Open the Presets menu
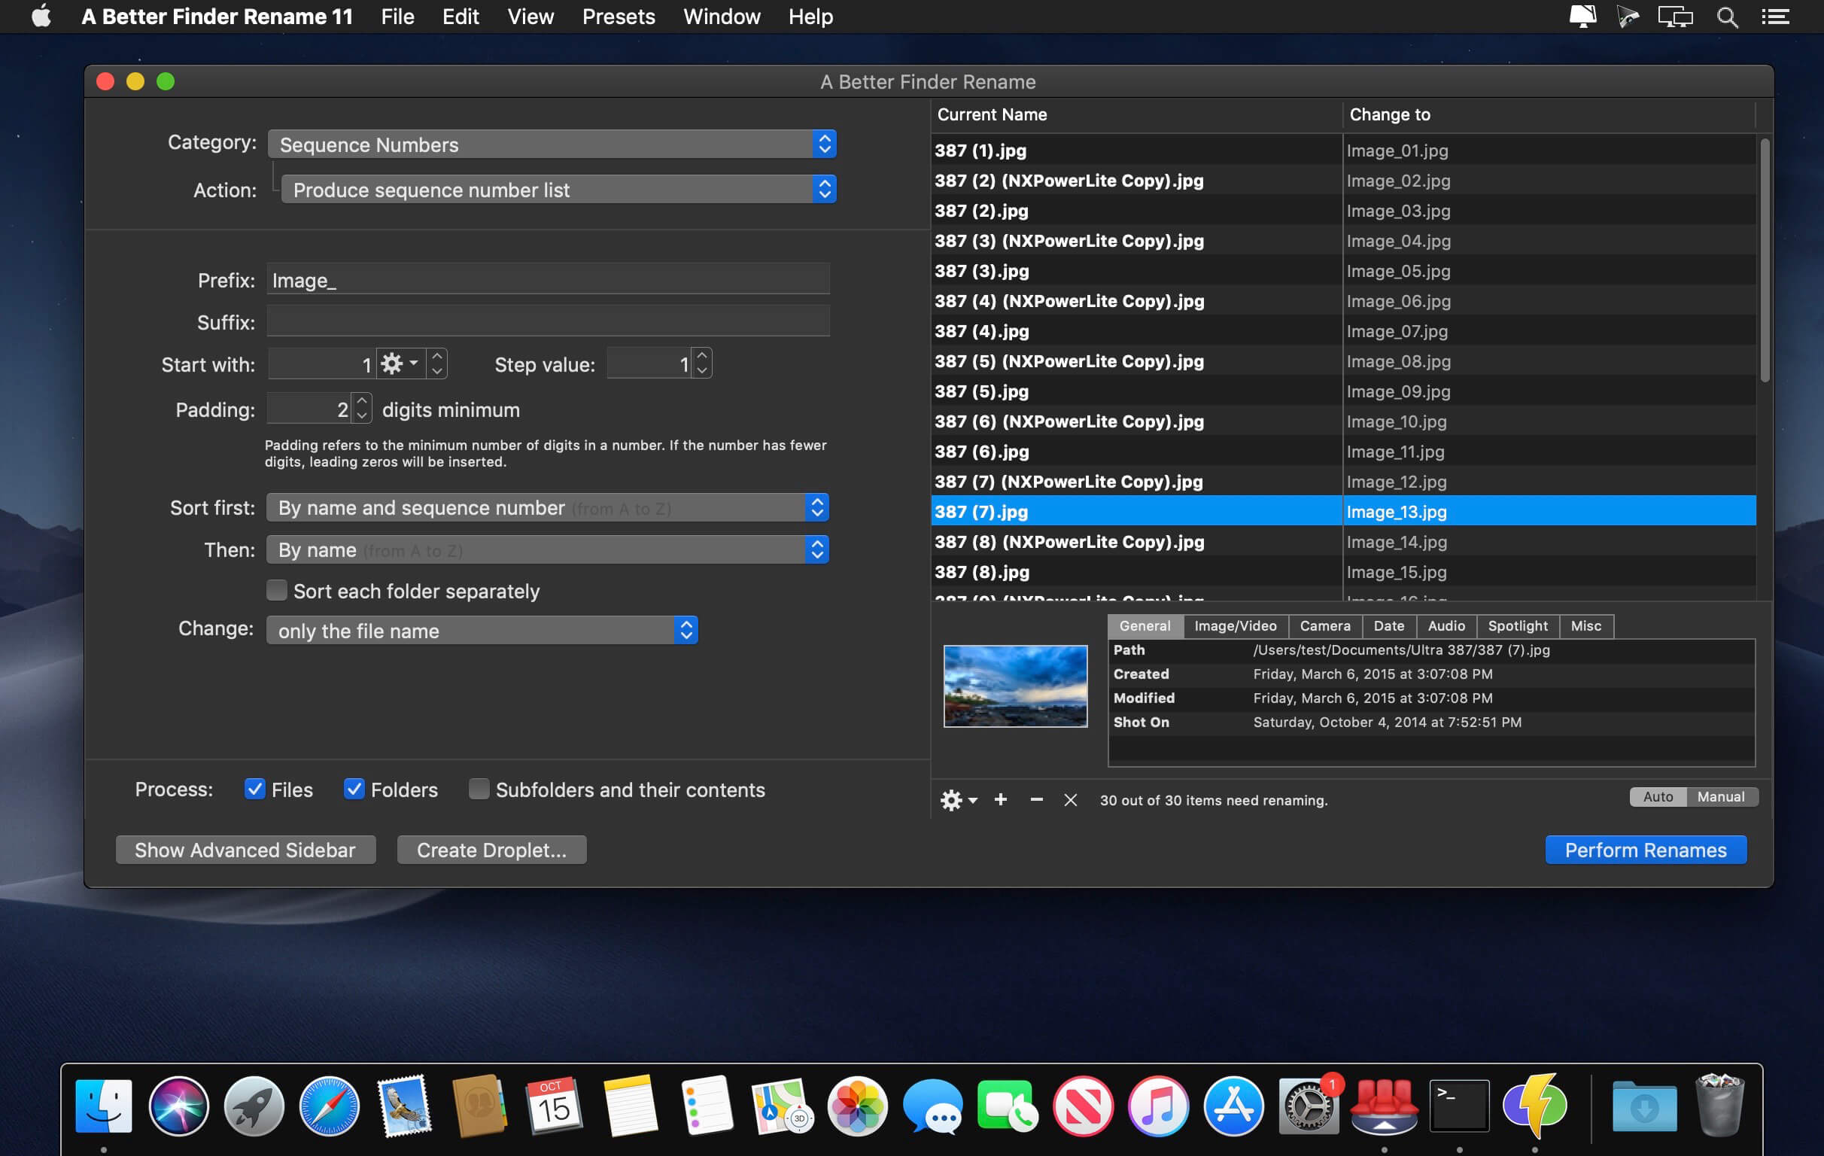Image resolution: width=1824 pixels, height=1156 pixels. pyautogui.click(x=618, y=16)
